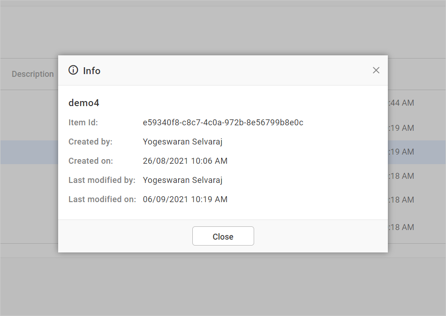Select the Created on timestamp 26/08/2021 10:06 AM
446x316 pixels.
pos(185,161)
